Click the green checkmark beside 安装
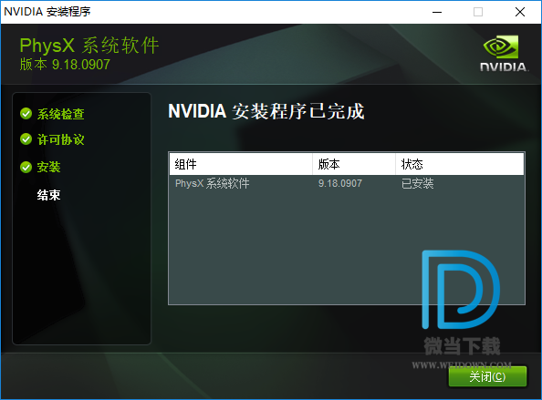The width and height of the screenshot is (542, 400). point(26,167)
